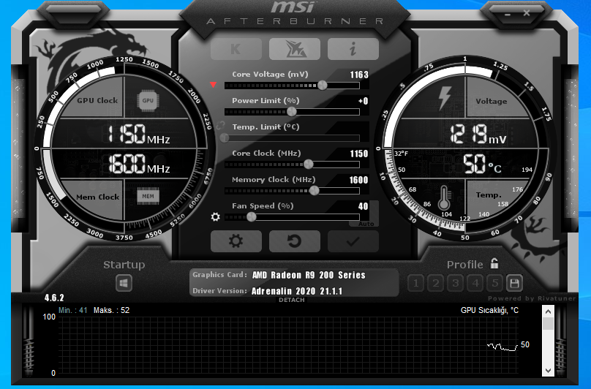Click the version number 4.6.2
This screenshot has height=389, width=591.
(54, 298)
